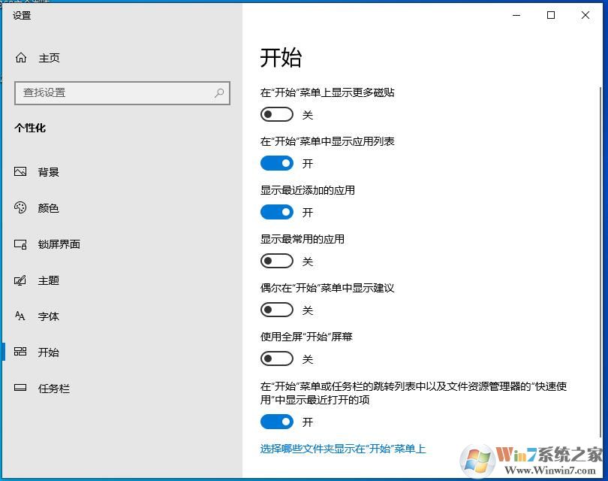Enable 在"开始"菜单上显示更多磁贴 toggle
The width and height of the screenshot is (608, 481).
click(x=276, y=114)
